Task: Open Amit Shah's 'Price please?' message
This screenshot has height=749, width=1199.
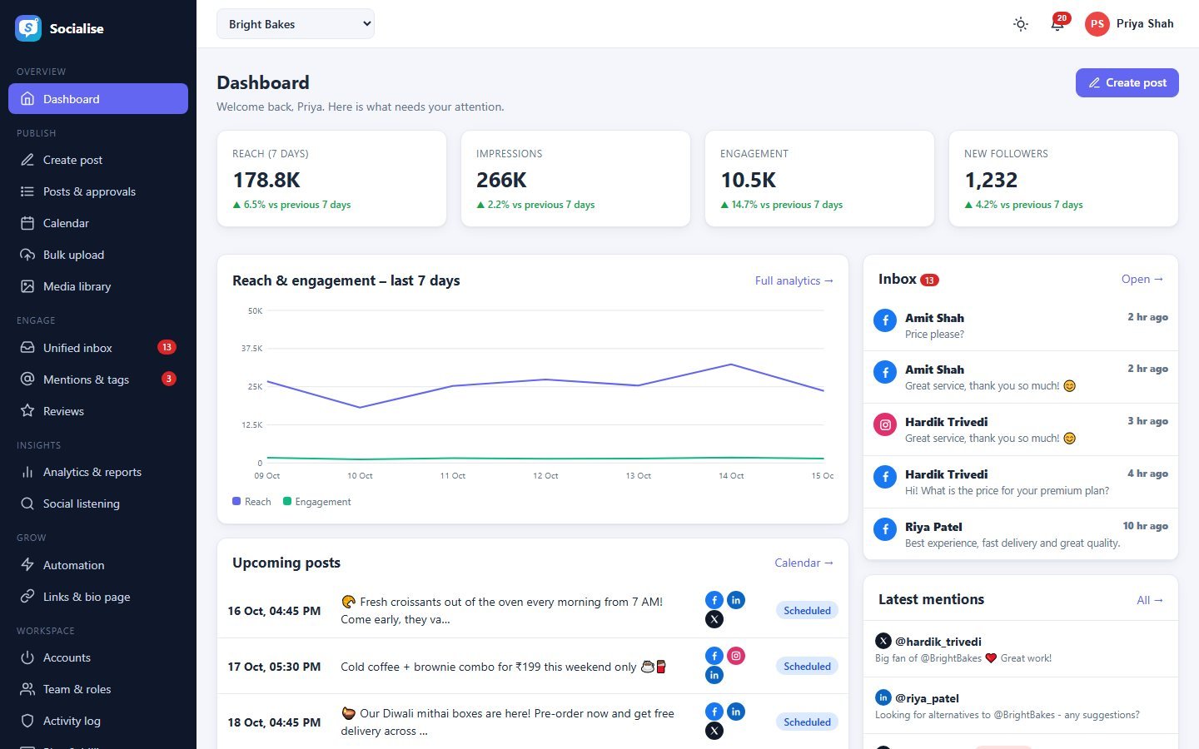Action: tap(1021, 325)
